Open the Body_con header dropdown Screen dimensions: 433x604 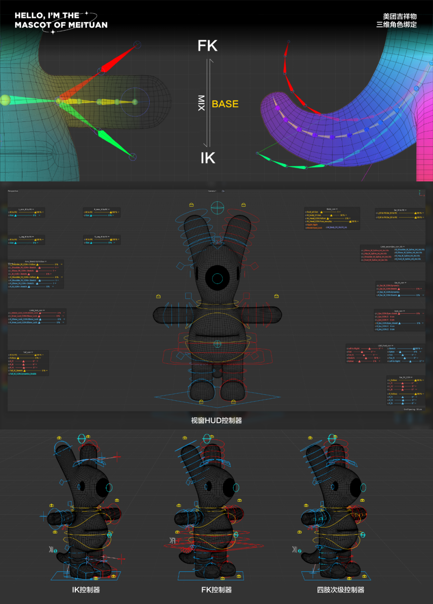coord(337,209)
